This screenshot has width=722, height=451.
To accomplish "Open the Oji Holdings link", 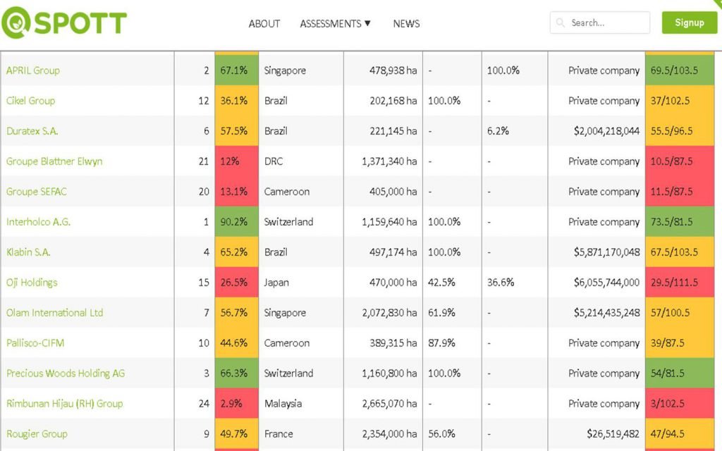I will coord(32,283).
